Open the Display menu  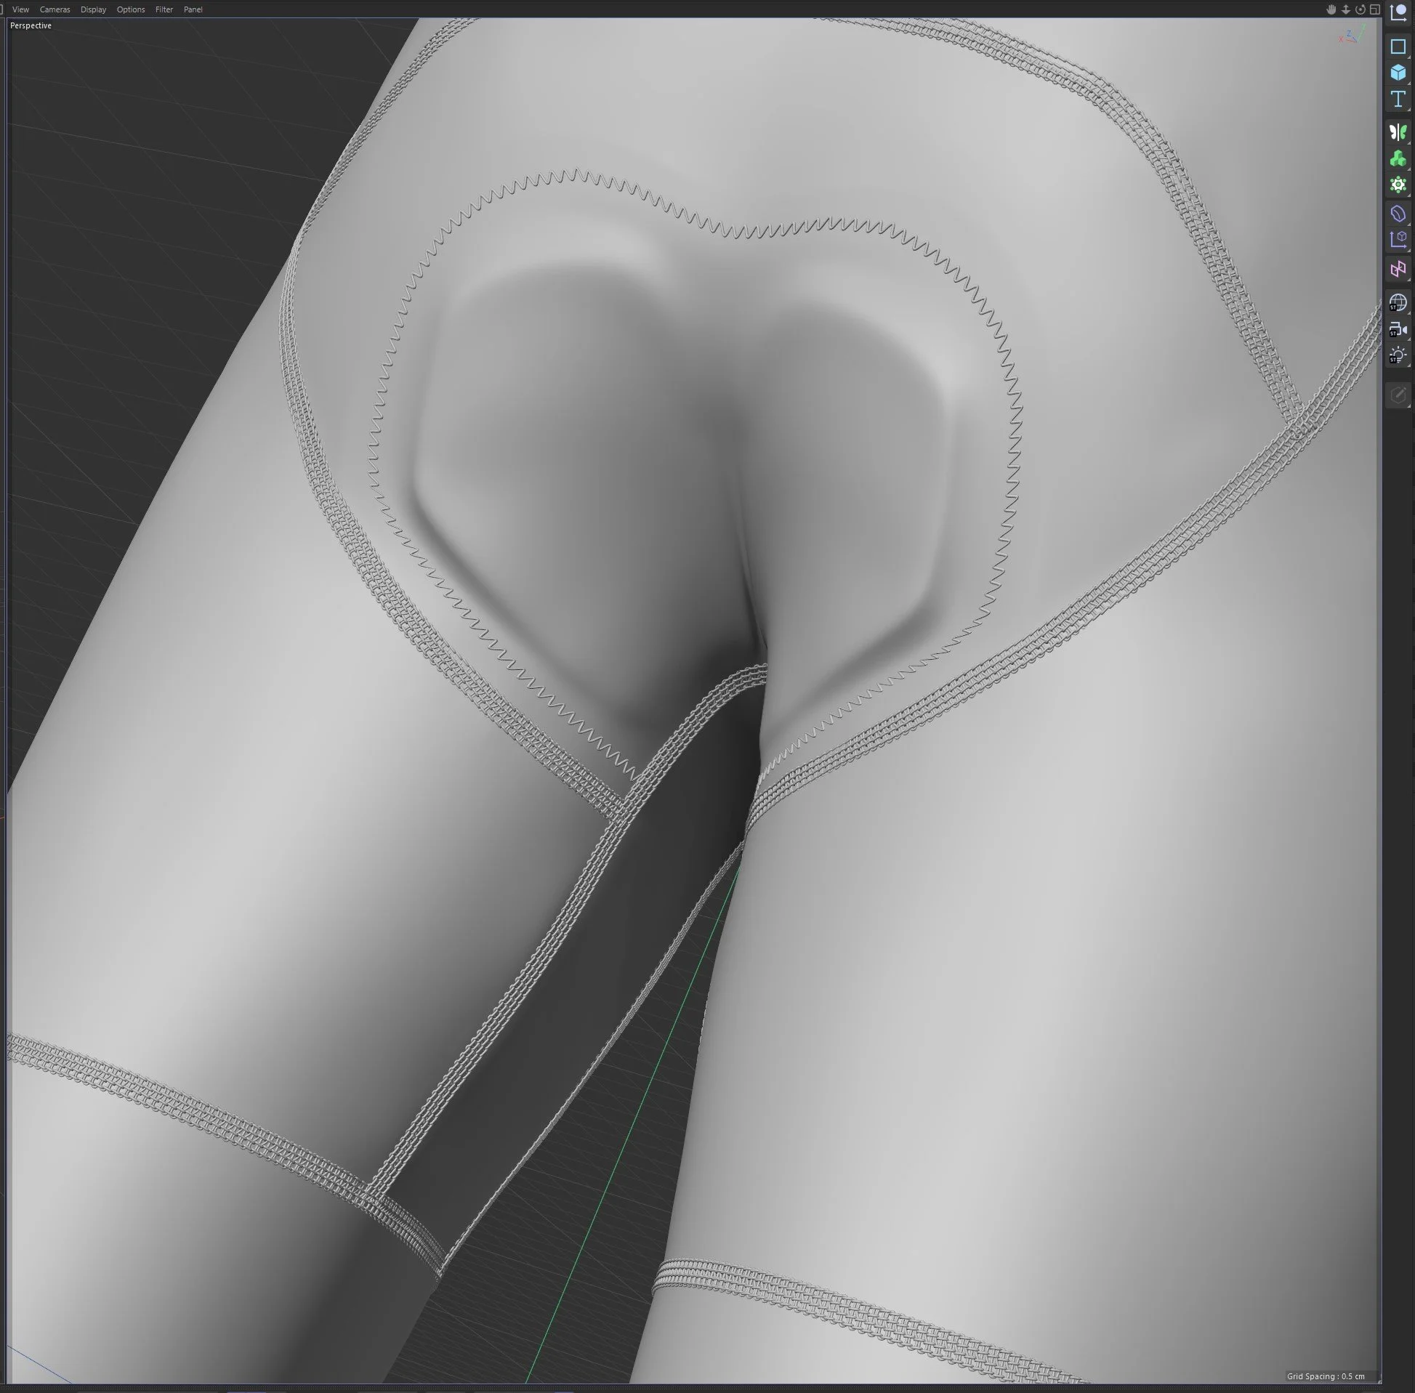click(x=93, y=9)
